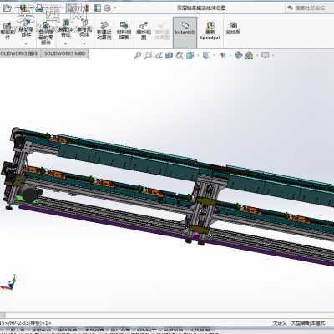Image resolution: width=334 pixels, height=334 pixels.
Task: Open the Bill of Materials tool
Action: point(124,30)
